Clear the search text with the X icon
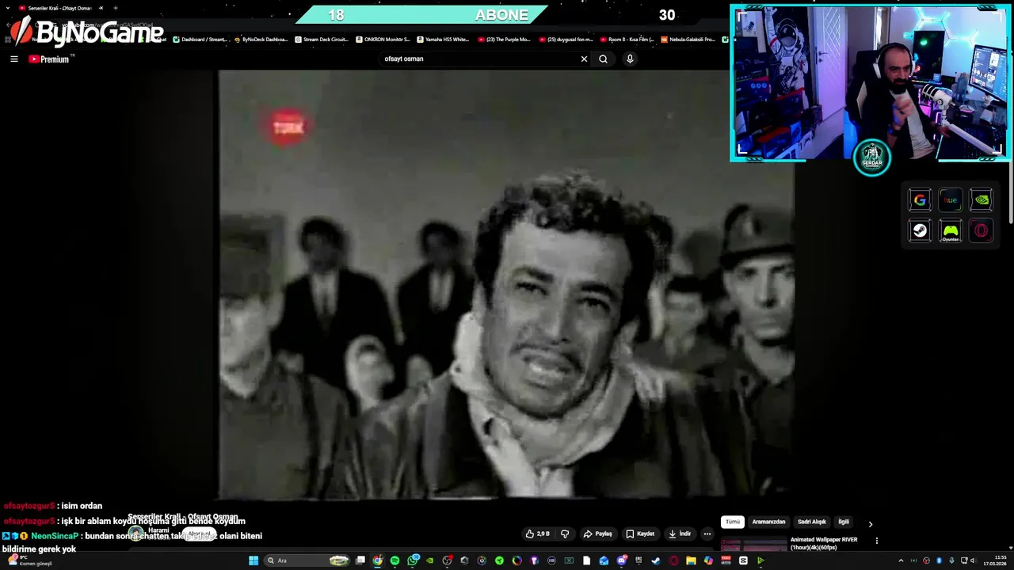The image size is (1014, 570). coord(584,59)
